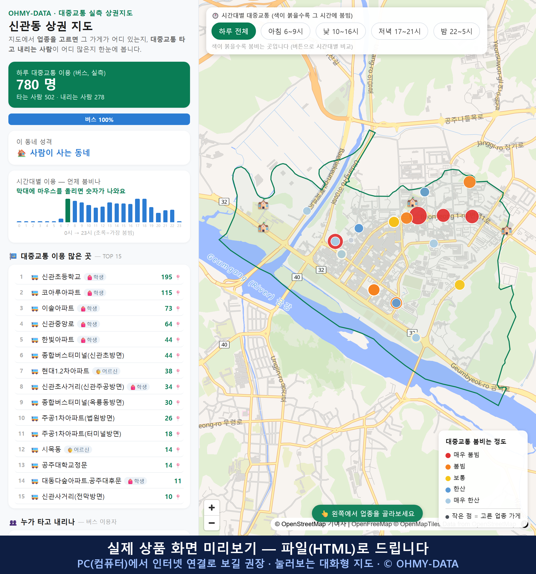Zoom in on the map
Screen dimensions: 536x574
(211, 508)
